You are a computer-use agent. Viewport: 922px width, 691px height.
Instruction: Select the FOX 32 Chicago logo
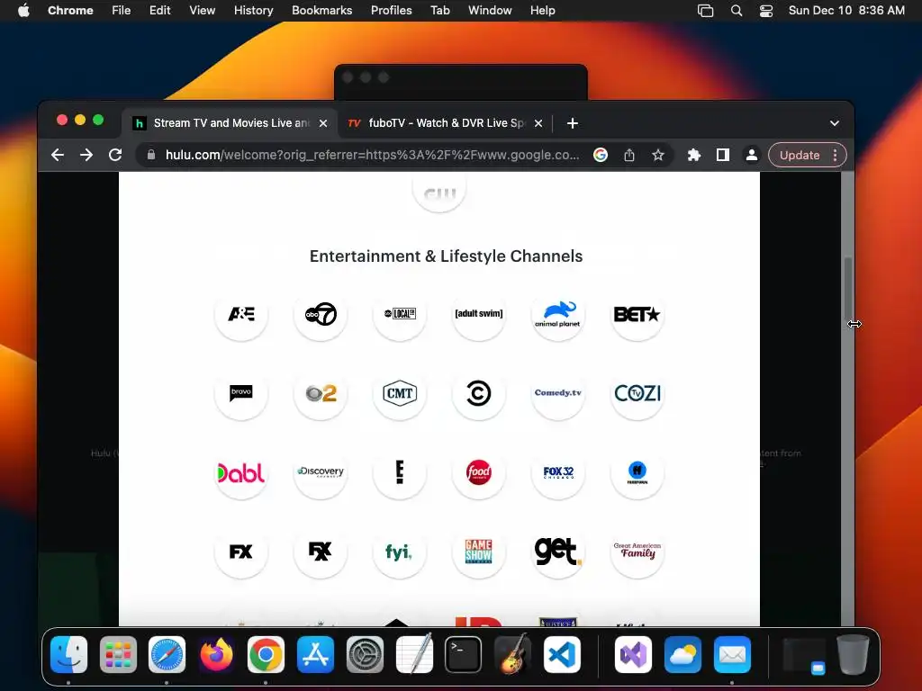pyautogui.click(x=557, y=472)
